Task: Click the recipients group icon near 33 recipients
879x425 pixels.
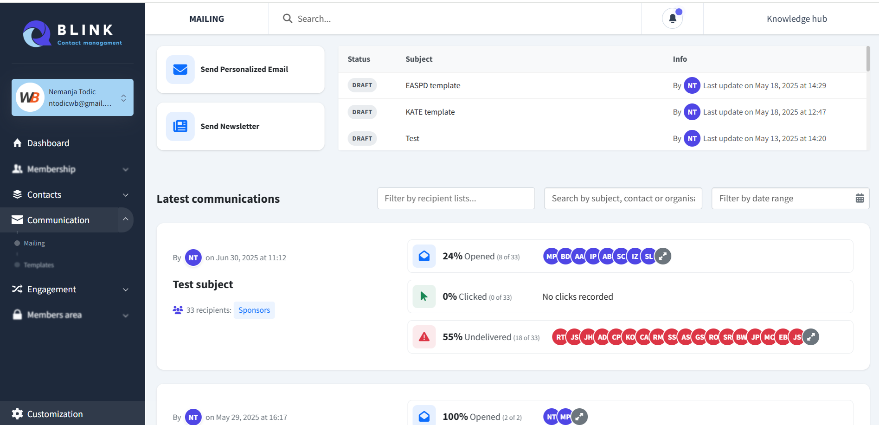Action: (x=178, y=310)
